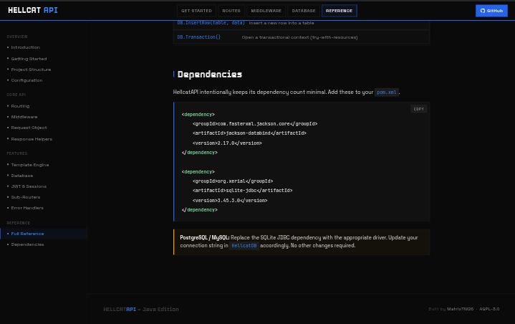This screenshot has height=324, width=515.
Task: Open Getting Started sidebar link
Action: [x=29, y=59]
